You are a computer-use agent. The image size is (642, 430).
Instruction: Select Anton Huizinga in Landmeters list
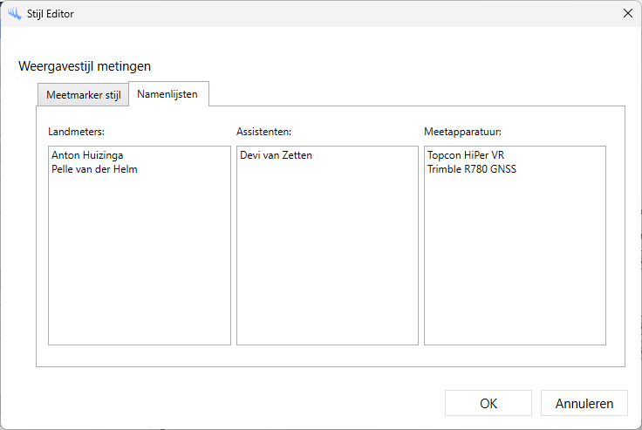click(87, 155)
